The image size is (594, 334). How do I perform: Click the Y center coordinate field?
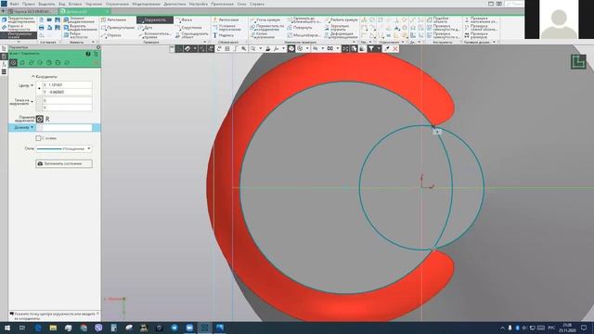coord(67,92)
